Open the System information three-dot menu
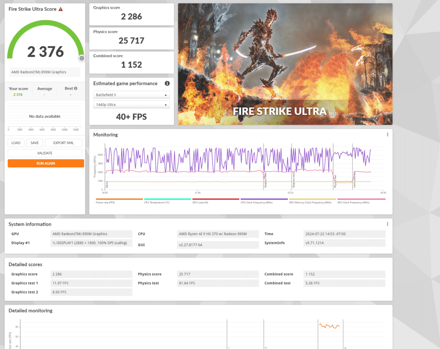The height and width of the screenshot is (349, 440). [x=387, y=224]
